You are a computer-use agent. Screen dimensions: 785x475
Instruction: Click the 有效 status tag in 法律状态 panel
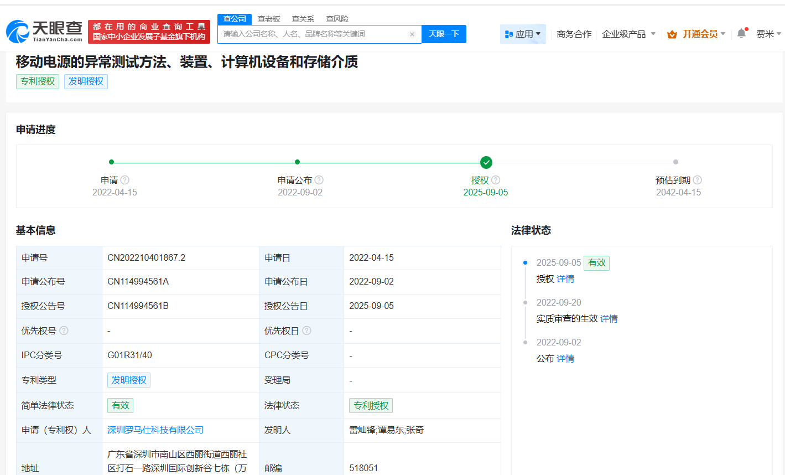[596, 263]
